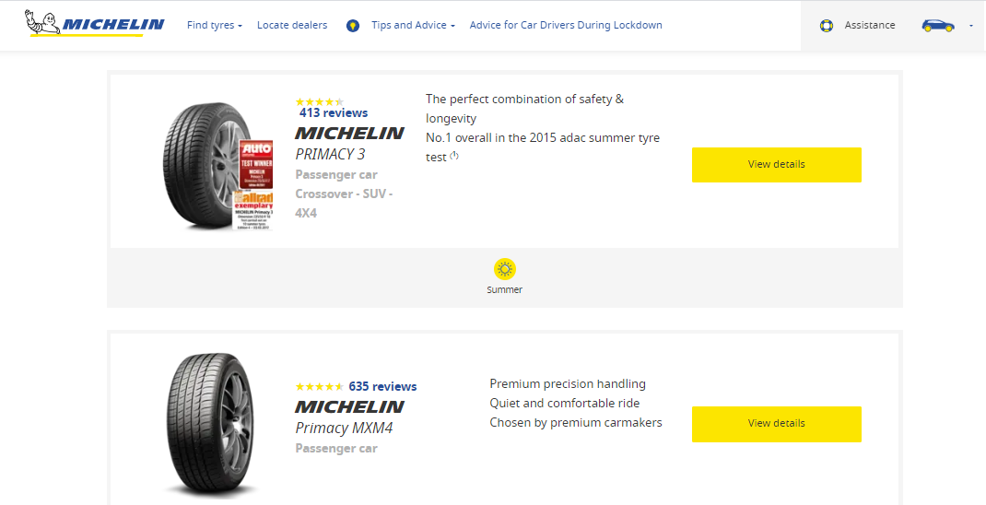Click the blue car vehicle icon
Image resolution: width=986 pixels, height=505 pixels.
[937, 26]
